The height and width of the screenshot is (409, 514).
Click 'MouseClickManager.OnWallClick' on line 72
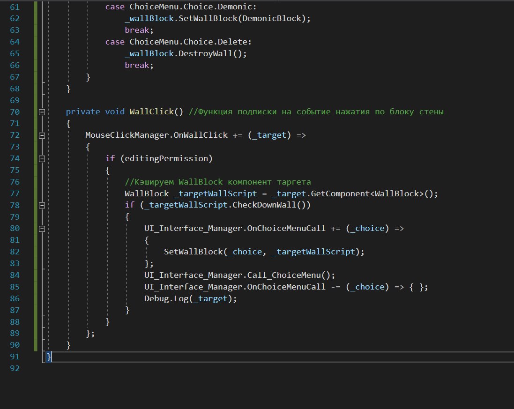tap(156, 135)
